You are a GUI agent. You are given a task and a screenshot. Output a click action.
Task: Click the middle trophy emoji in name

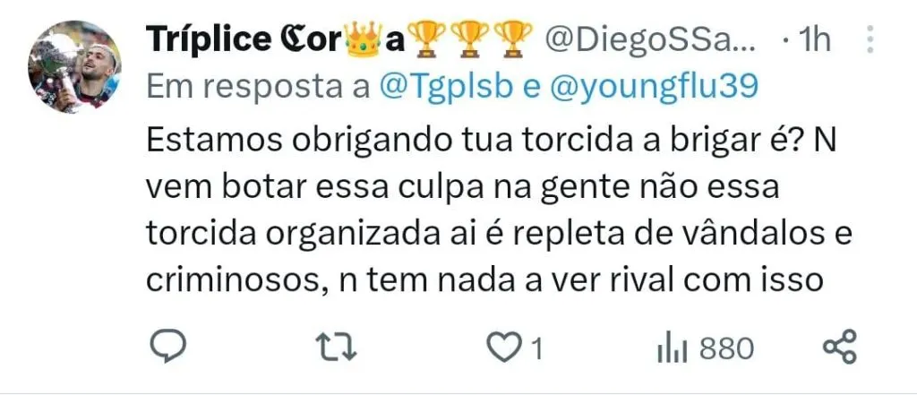(x=469, y=39)
